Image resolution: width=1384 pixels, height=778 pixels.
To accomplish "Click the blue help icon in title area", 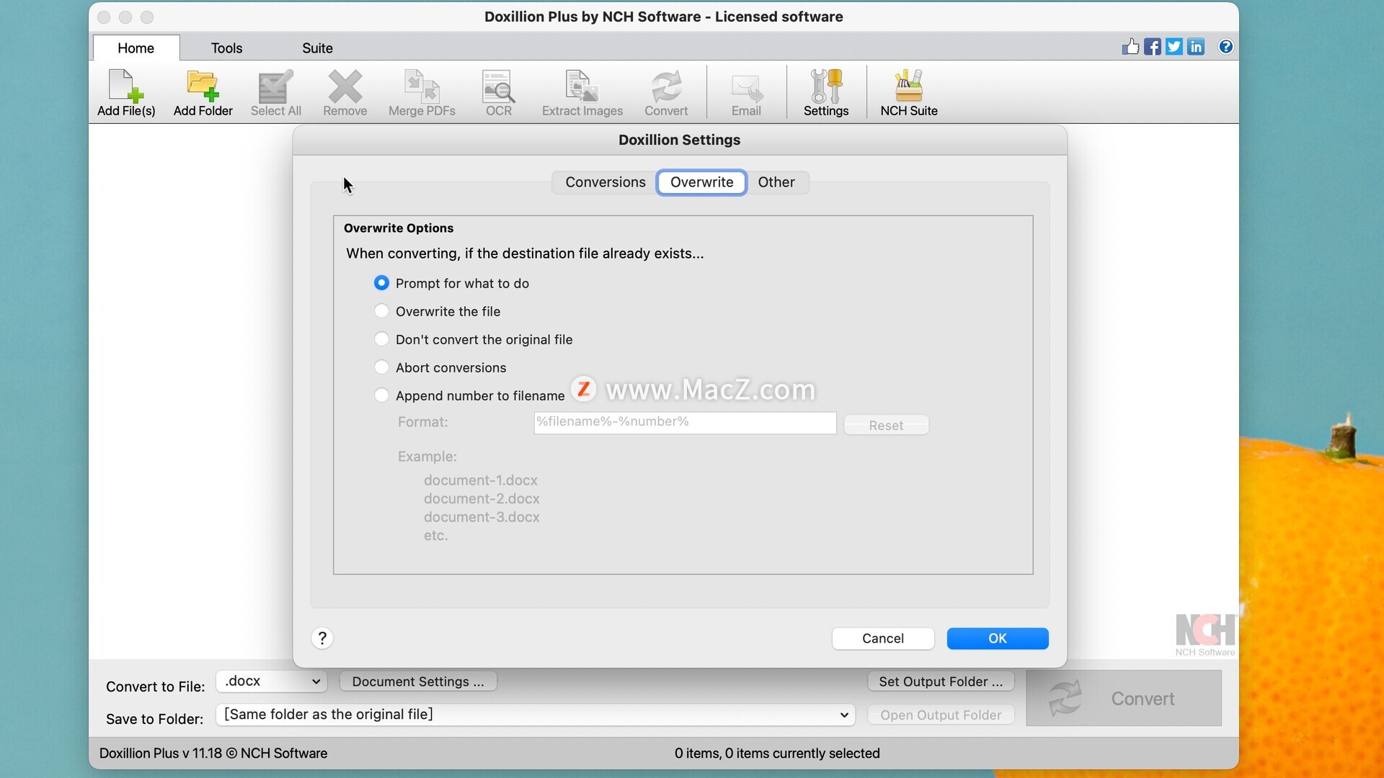I will coord(1225,47).
